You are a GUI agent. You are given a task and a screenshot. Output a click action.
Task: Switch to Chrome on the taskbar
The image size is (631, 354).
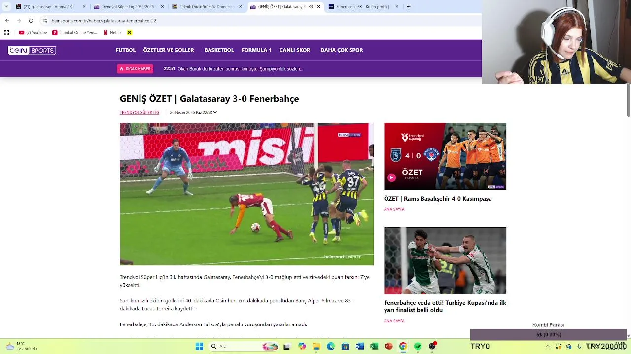pos(403,346)
